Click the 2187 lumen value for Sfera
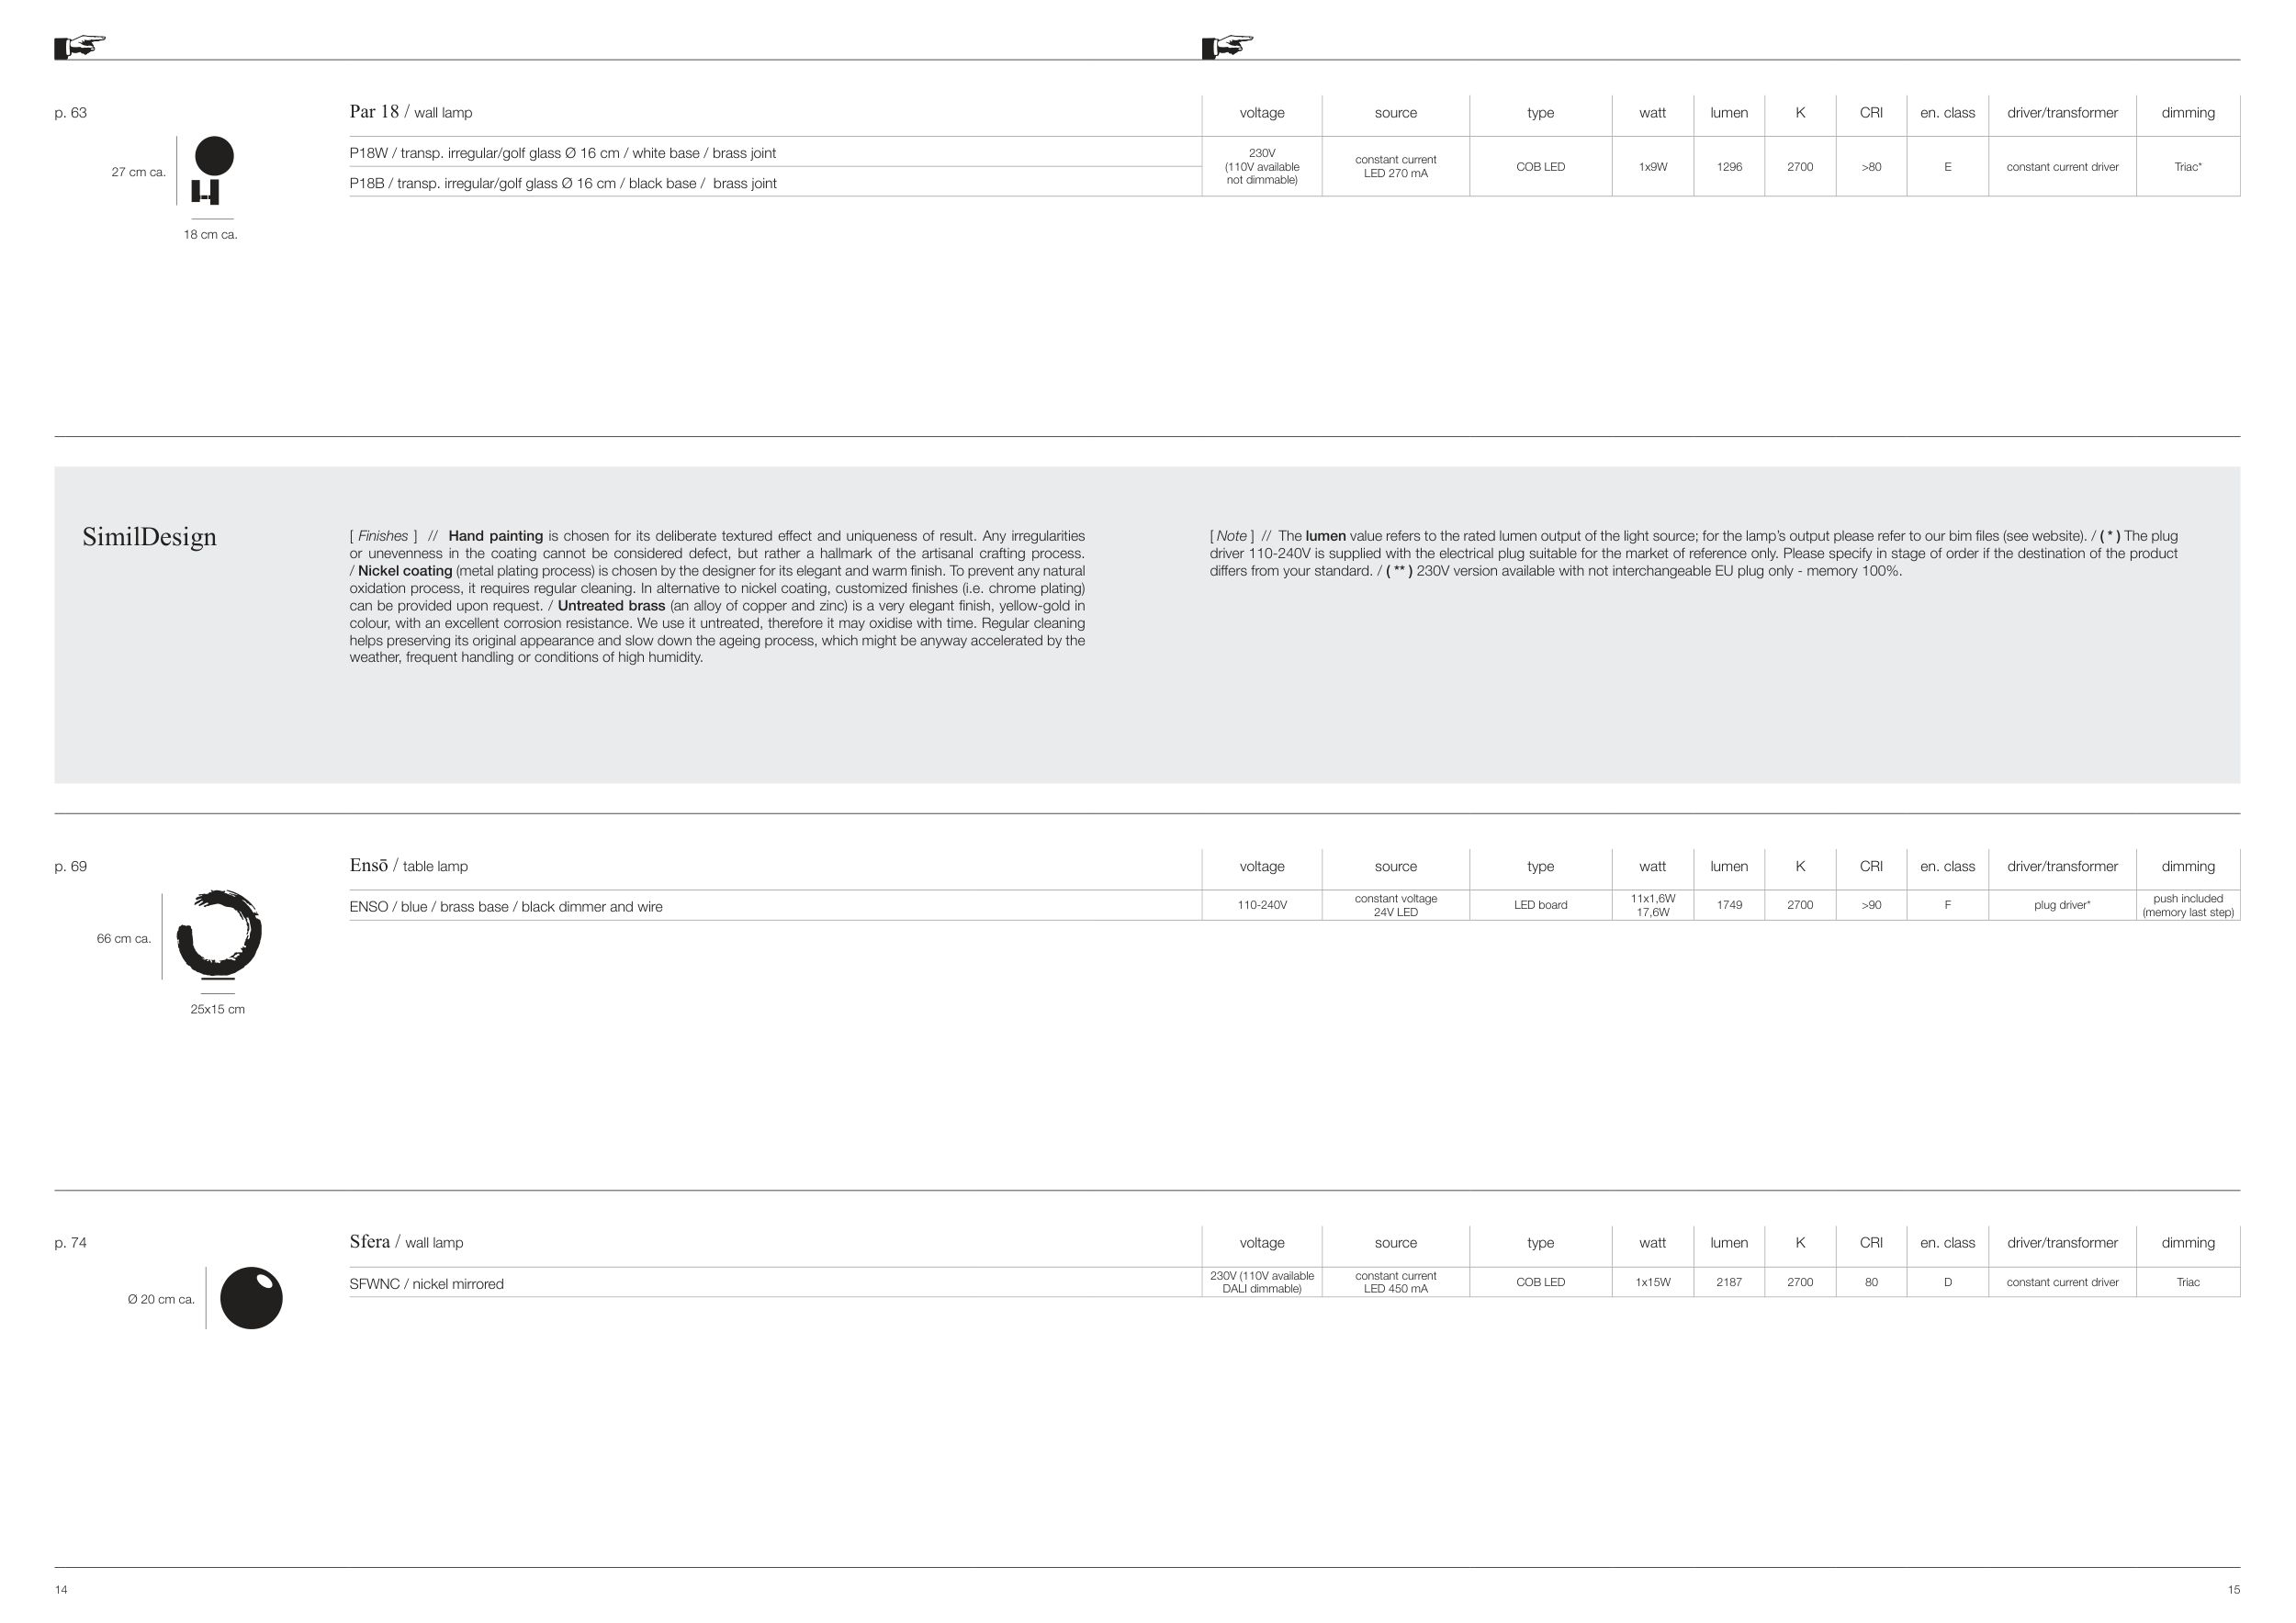Screen dimensions: 2296x1623 (1728, 1282)
